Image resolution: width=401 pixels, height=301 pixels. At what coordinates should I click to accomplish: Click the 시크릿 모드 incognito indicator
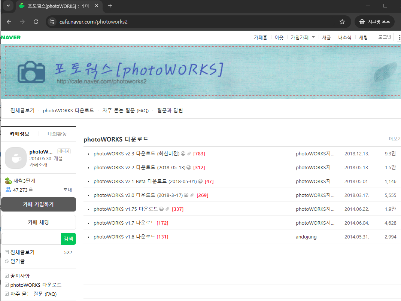pyautogui.click(x=374, y=21)
